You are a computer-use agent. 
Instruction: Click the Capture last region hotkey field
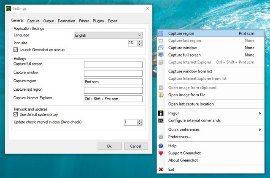[x=113, y=90]
